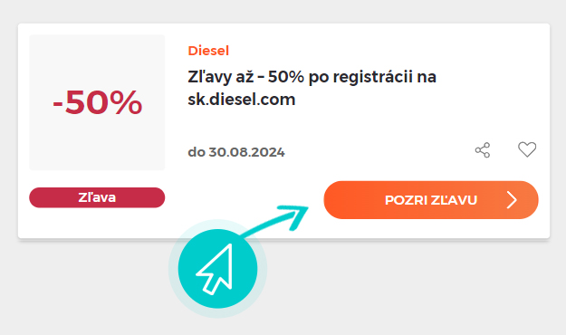The height and width of the screenshot is (335, 566).
Task: Click the share icon
Action: tap(483, 150)
